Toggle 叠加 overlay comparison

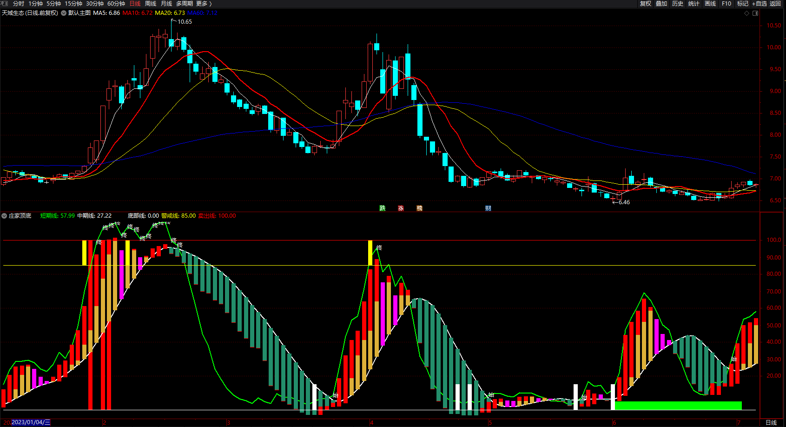tap(661, 4)
